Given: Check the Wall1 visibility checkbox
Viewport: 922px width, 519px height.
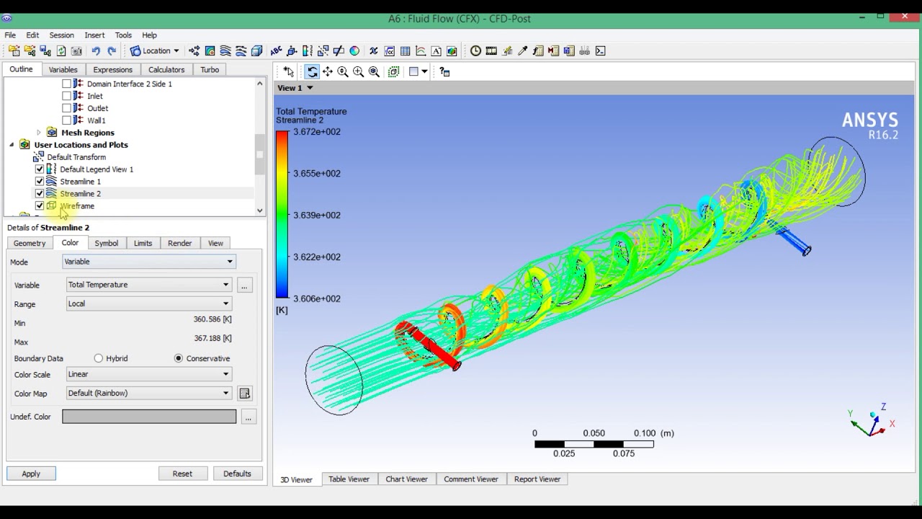Looking at the screenshot, I should point(67,120).
